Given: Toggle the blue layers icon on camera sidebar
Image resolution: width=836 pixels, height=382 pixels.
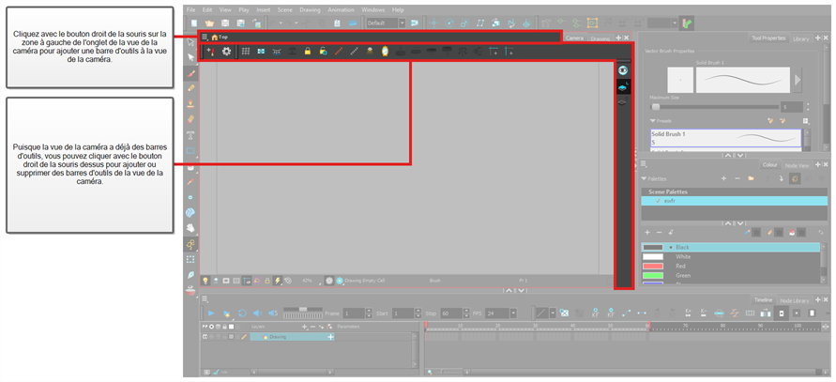Looking at the screenshot, I should click(x=623, y=86).
